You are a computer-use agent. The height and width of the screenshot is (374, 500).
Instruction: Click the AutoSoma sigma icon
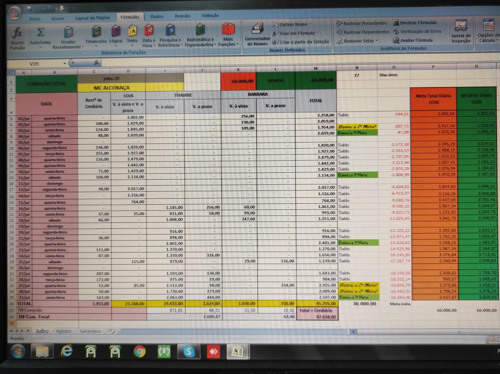pos(40,33)
